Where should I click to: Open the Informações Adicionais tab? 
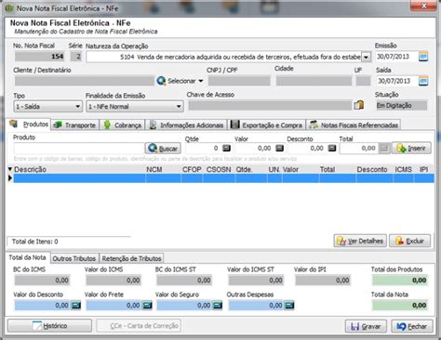pos(186,125)
